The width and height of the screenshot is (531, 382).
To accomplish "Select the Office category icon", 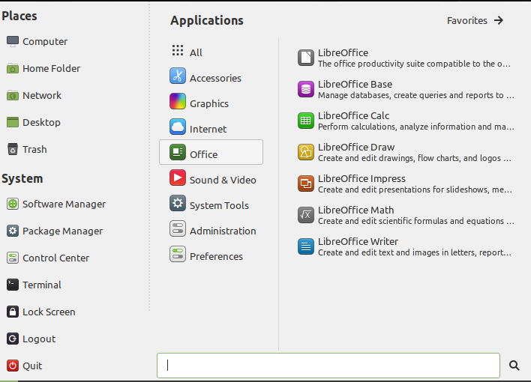I will pyautogui.click(x=178, y=152).
